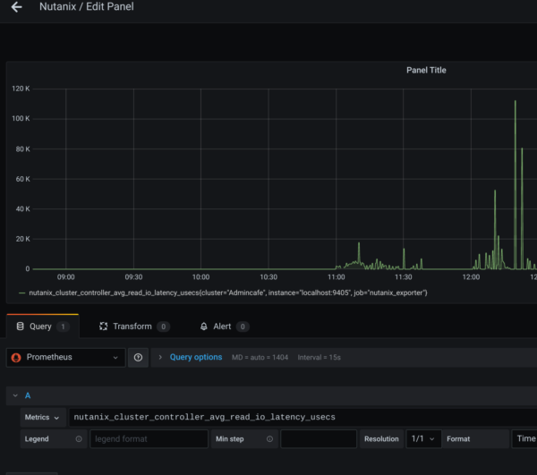
Task: Click the Panel Title header
Action: point(426,70)
